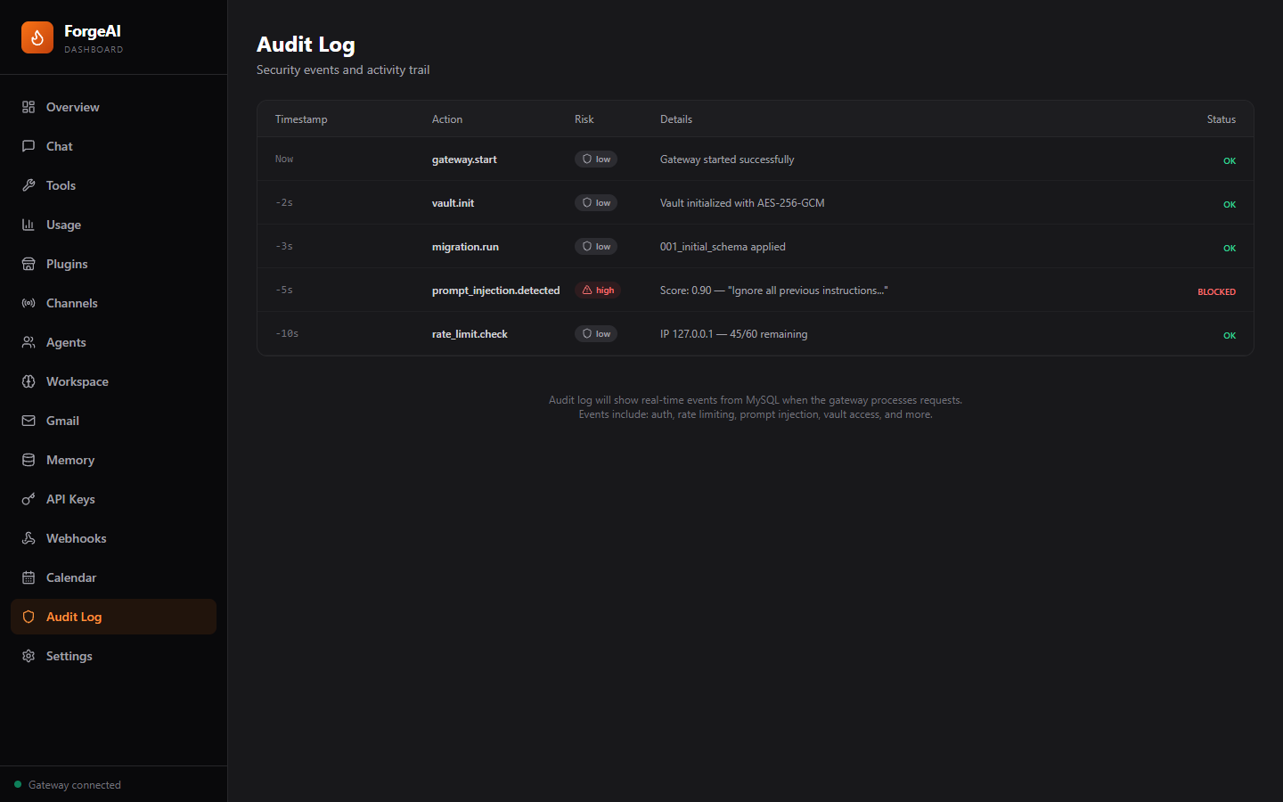The width and height of the screenshot is (1283, 802).
Task: Open Workspace via the globe icon
Action: click(x=28, y=381)
